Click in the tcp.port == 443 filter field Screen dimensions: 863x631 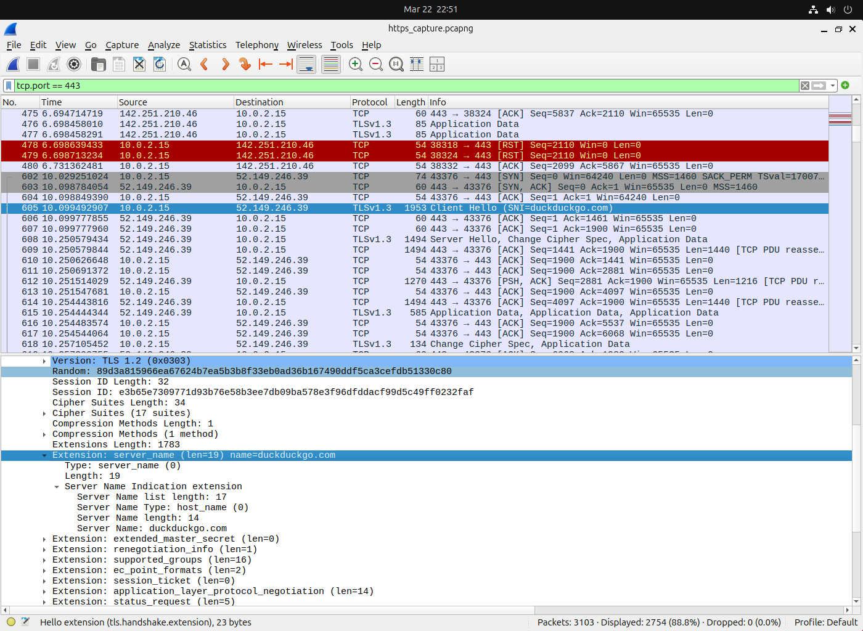(407, 86)
